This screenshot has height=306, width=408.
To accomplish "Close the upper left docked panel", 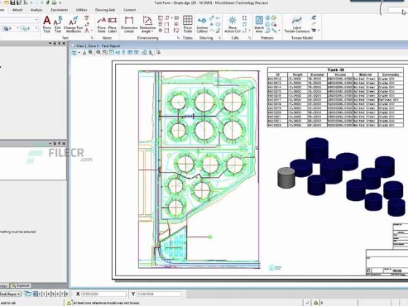I will click(x=64, y=44).
